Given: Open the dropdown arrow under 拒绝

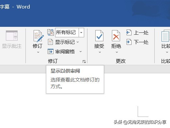Looking at the screenshot, I should pyautogui.click(x=117, y=52).
